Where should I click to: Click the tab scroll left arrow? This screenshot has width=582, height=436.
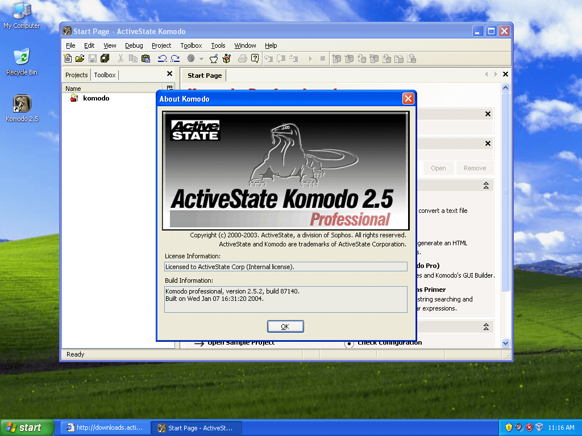point(487,74)
